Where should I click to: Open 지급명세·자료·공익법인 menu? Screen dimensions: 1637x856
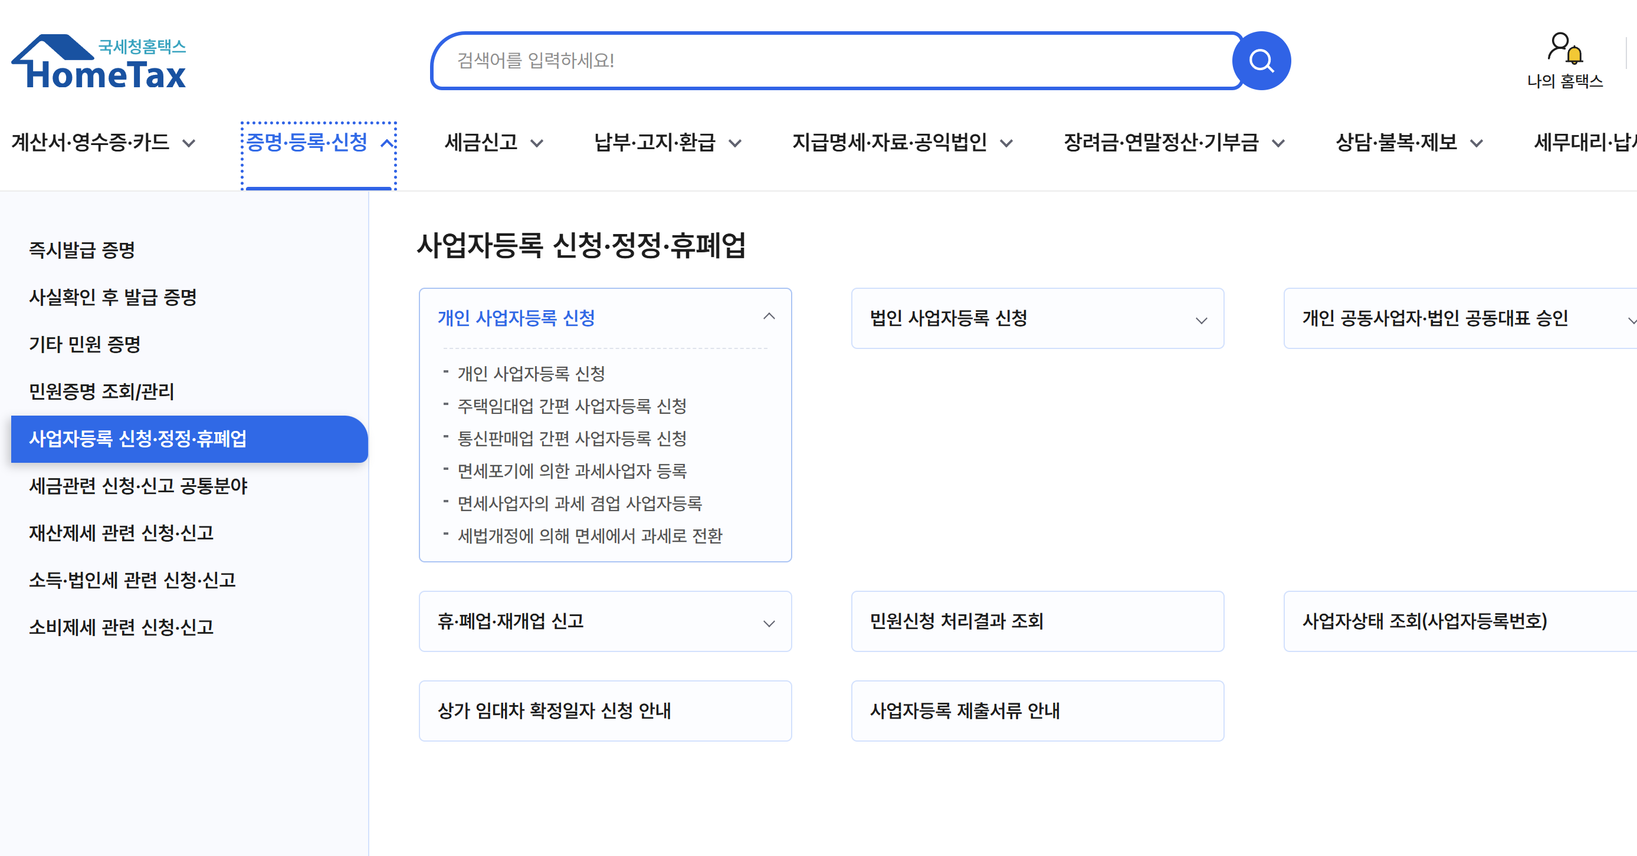pos(889,142)
